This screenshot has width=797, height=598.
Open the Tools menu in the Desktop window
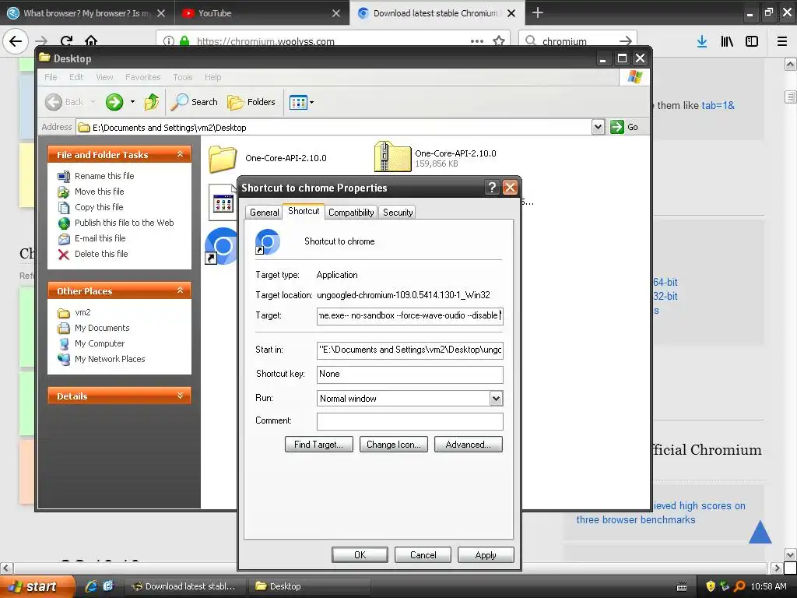pos(182,77)
